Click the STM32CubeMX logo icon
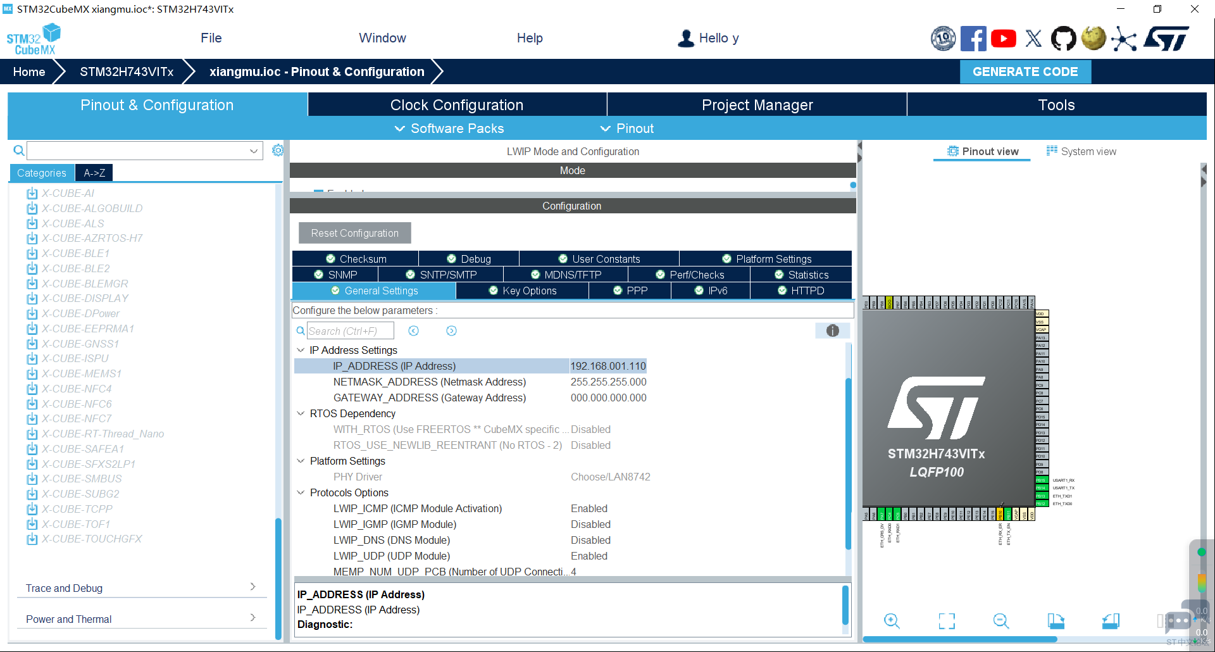 [34, 39]
